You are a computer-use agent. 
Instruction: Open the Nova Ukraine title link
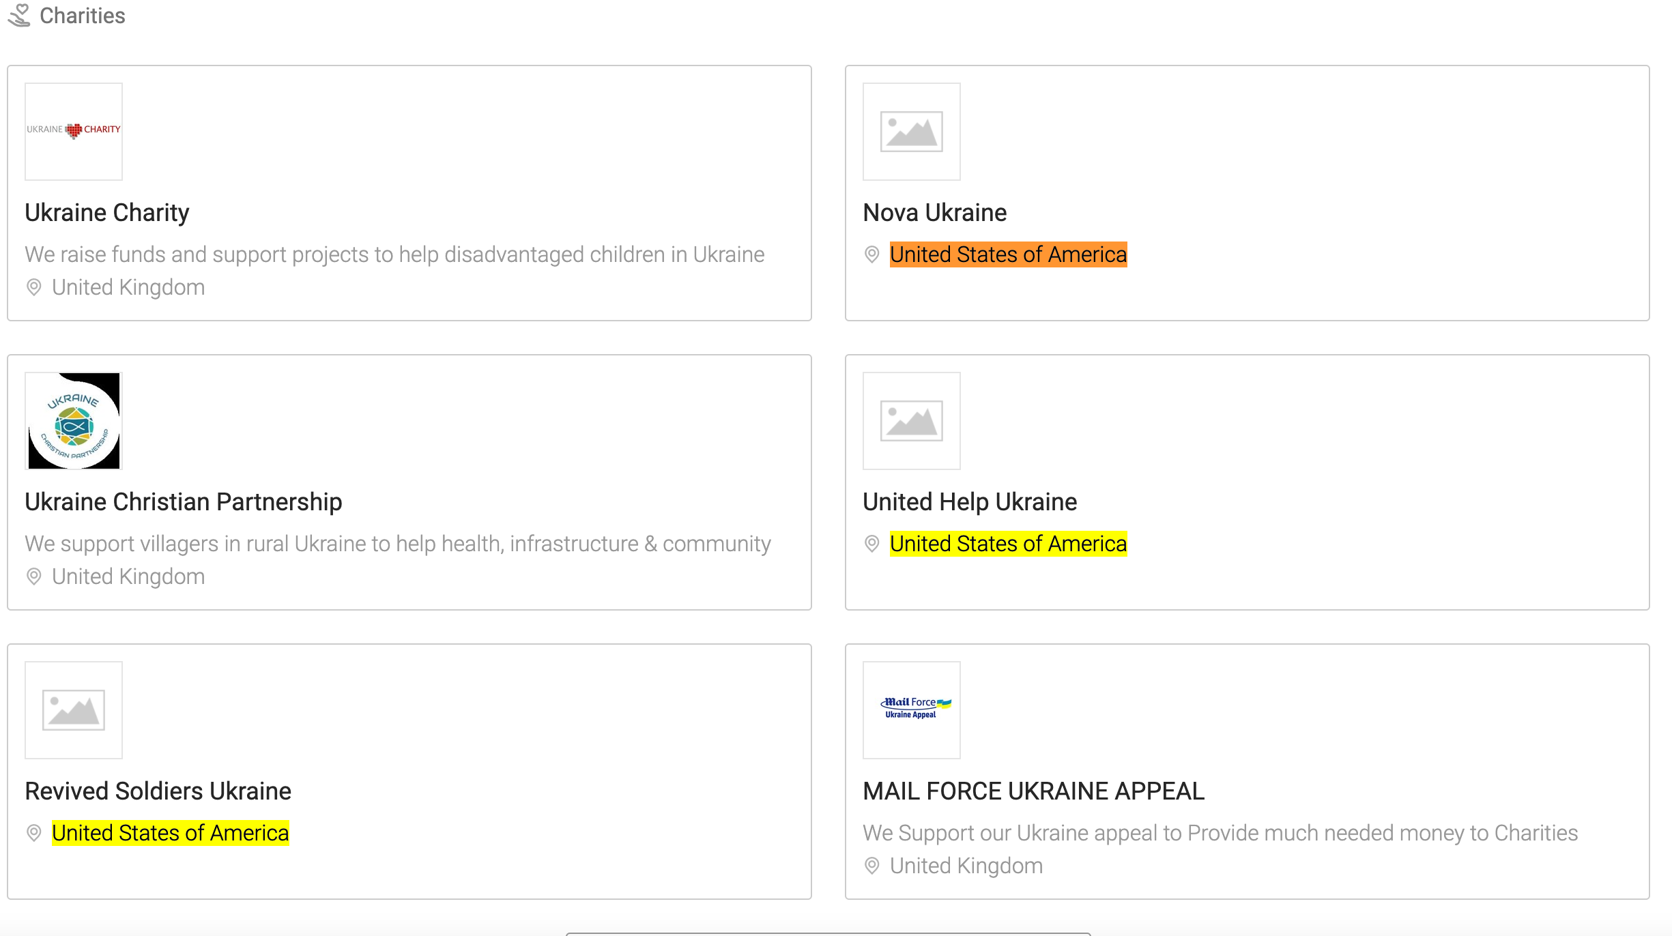pyautogui.click(x=934, y=213)
